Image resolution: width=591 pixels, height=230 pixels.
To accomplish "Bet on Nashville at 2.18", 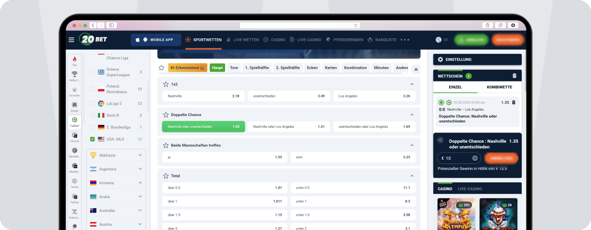I will tap(204, 96).
